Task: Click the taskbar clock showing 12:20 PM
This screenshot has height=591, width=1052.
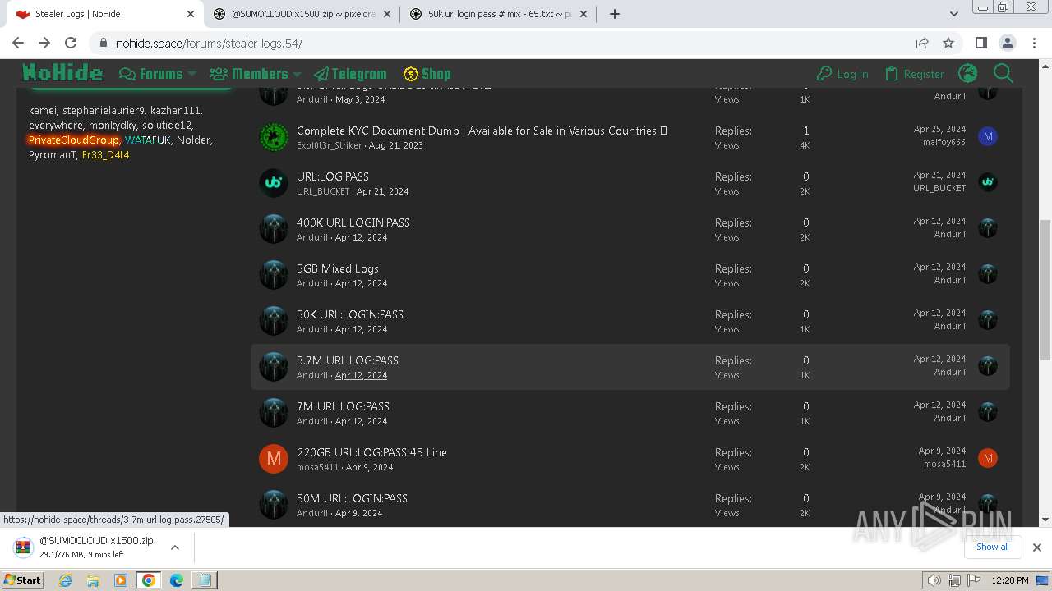Action: tap(1009, 580)
